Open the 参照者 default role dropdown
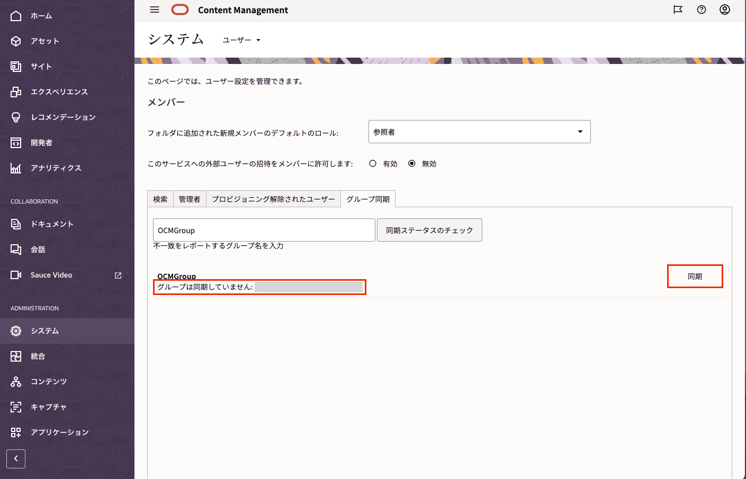This screenshot has width=746, height=479. click(479, 131)
